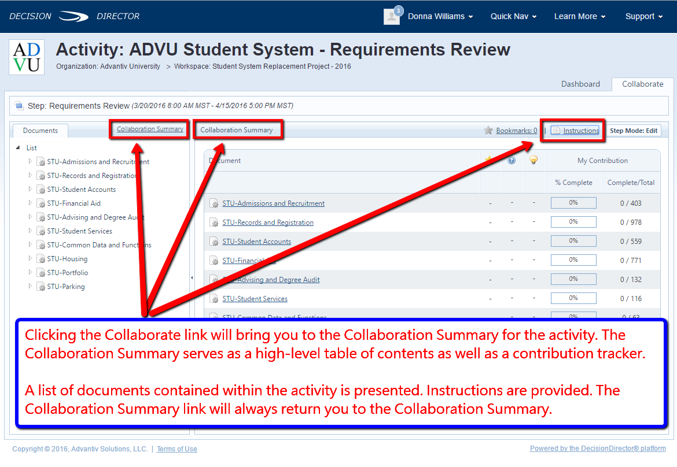Open STU-Admissions and Recruitment document link
This screenshot has height=467, width=677.
click(x=273, y=203)
